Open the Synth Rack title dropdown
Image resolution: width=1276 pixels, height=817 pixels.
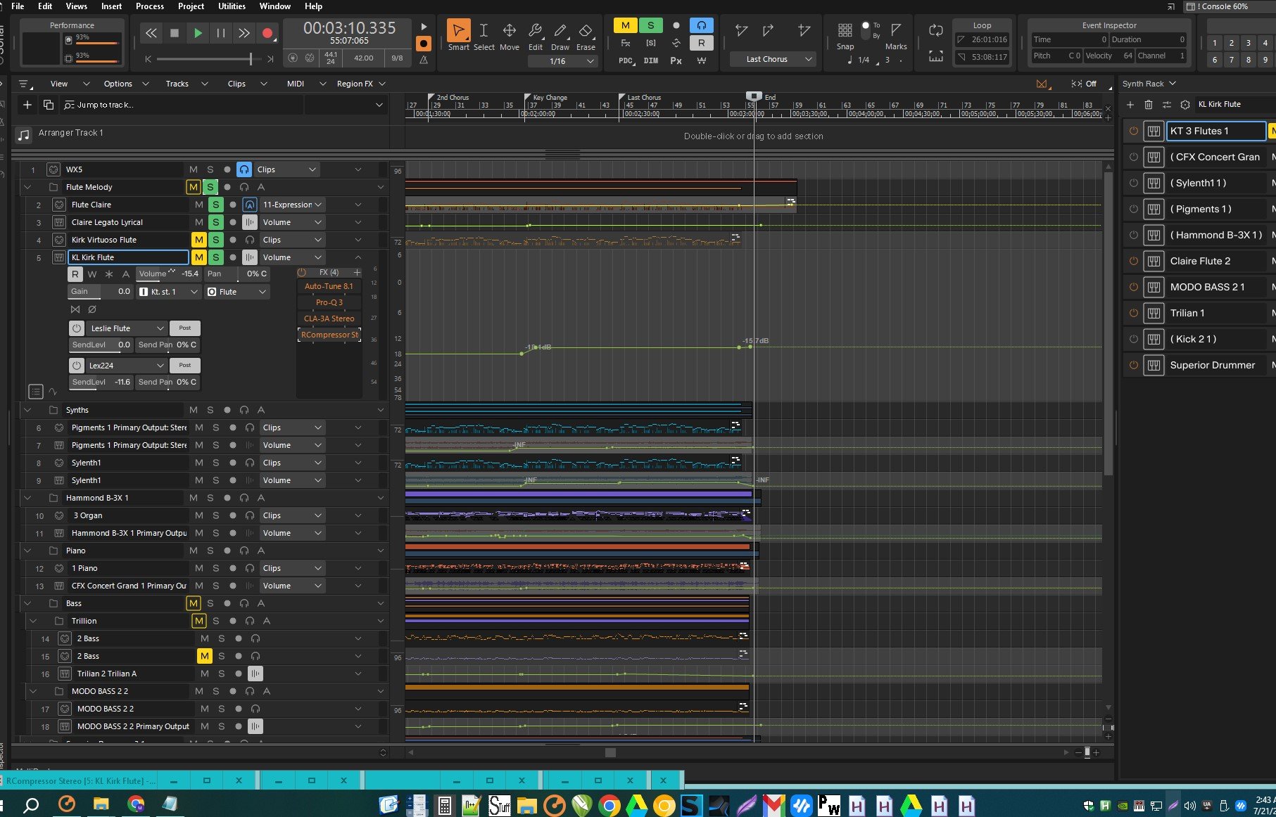[1149, 84]
